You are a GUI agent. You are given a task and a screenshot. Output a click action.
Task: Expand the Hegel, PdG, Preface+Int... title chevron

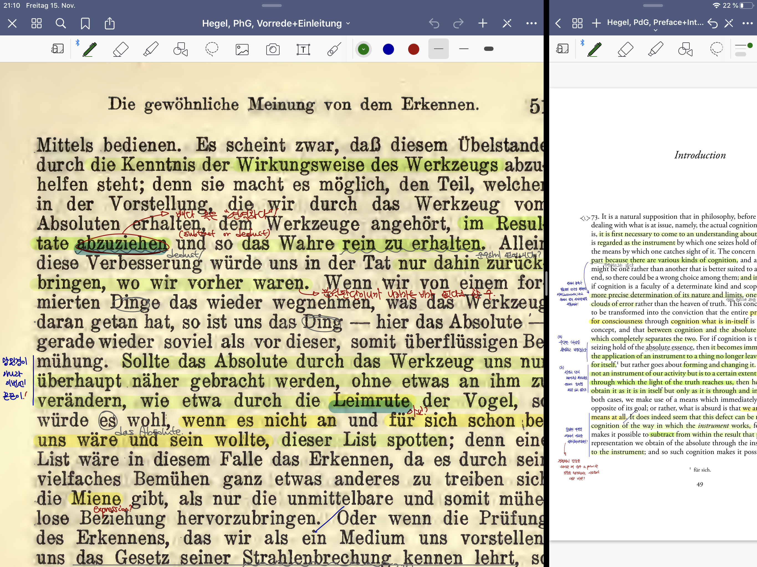point(655,30)
